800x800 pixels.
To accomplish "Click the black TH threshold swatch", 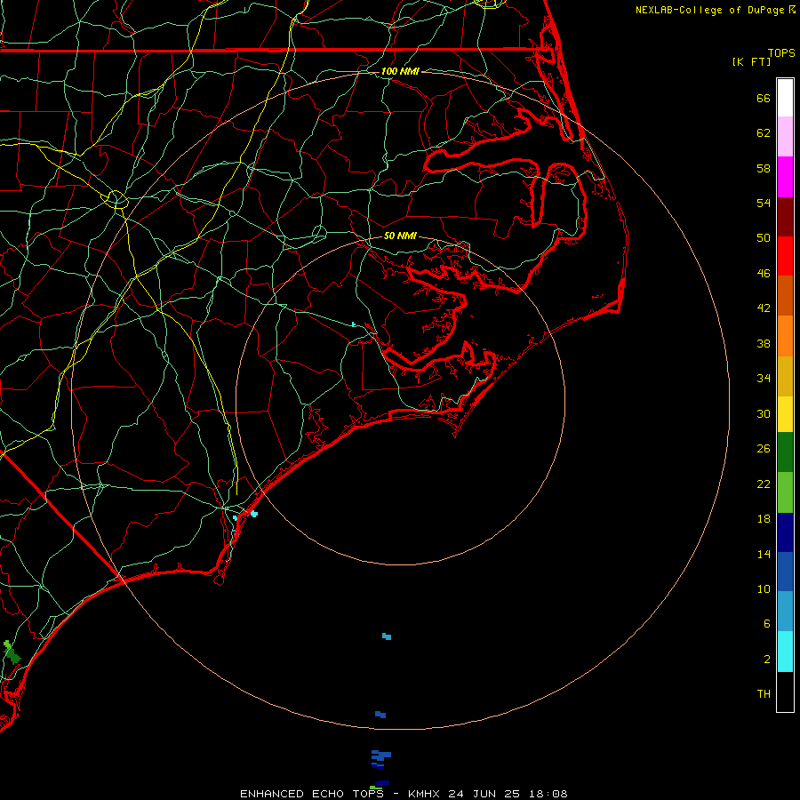I will tap(785, 692).
